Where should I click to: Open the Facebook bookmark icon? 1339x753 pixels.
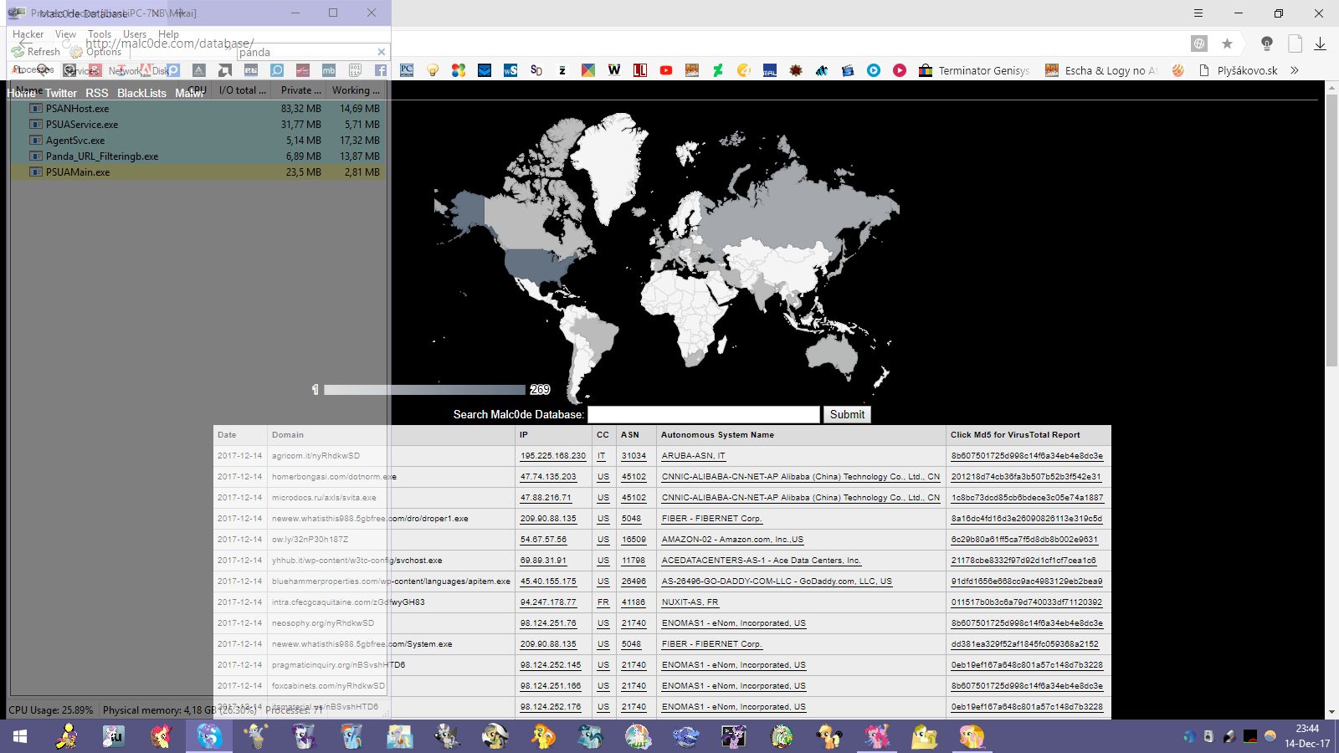381,70
